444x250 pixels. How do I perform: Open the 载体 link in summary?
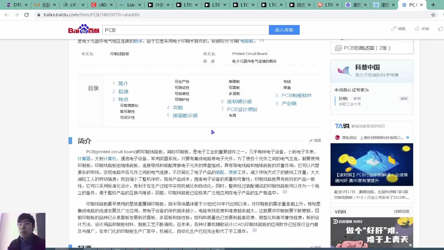pos(138,41)
